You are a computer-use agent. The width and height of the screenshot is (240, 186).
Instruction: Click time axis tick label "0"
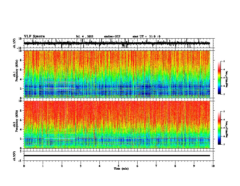[24, 166]
